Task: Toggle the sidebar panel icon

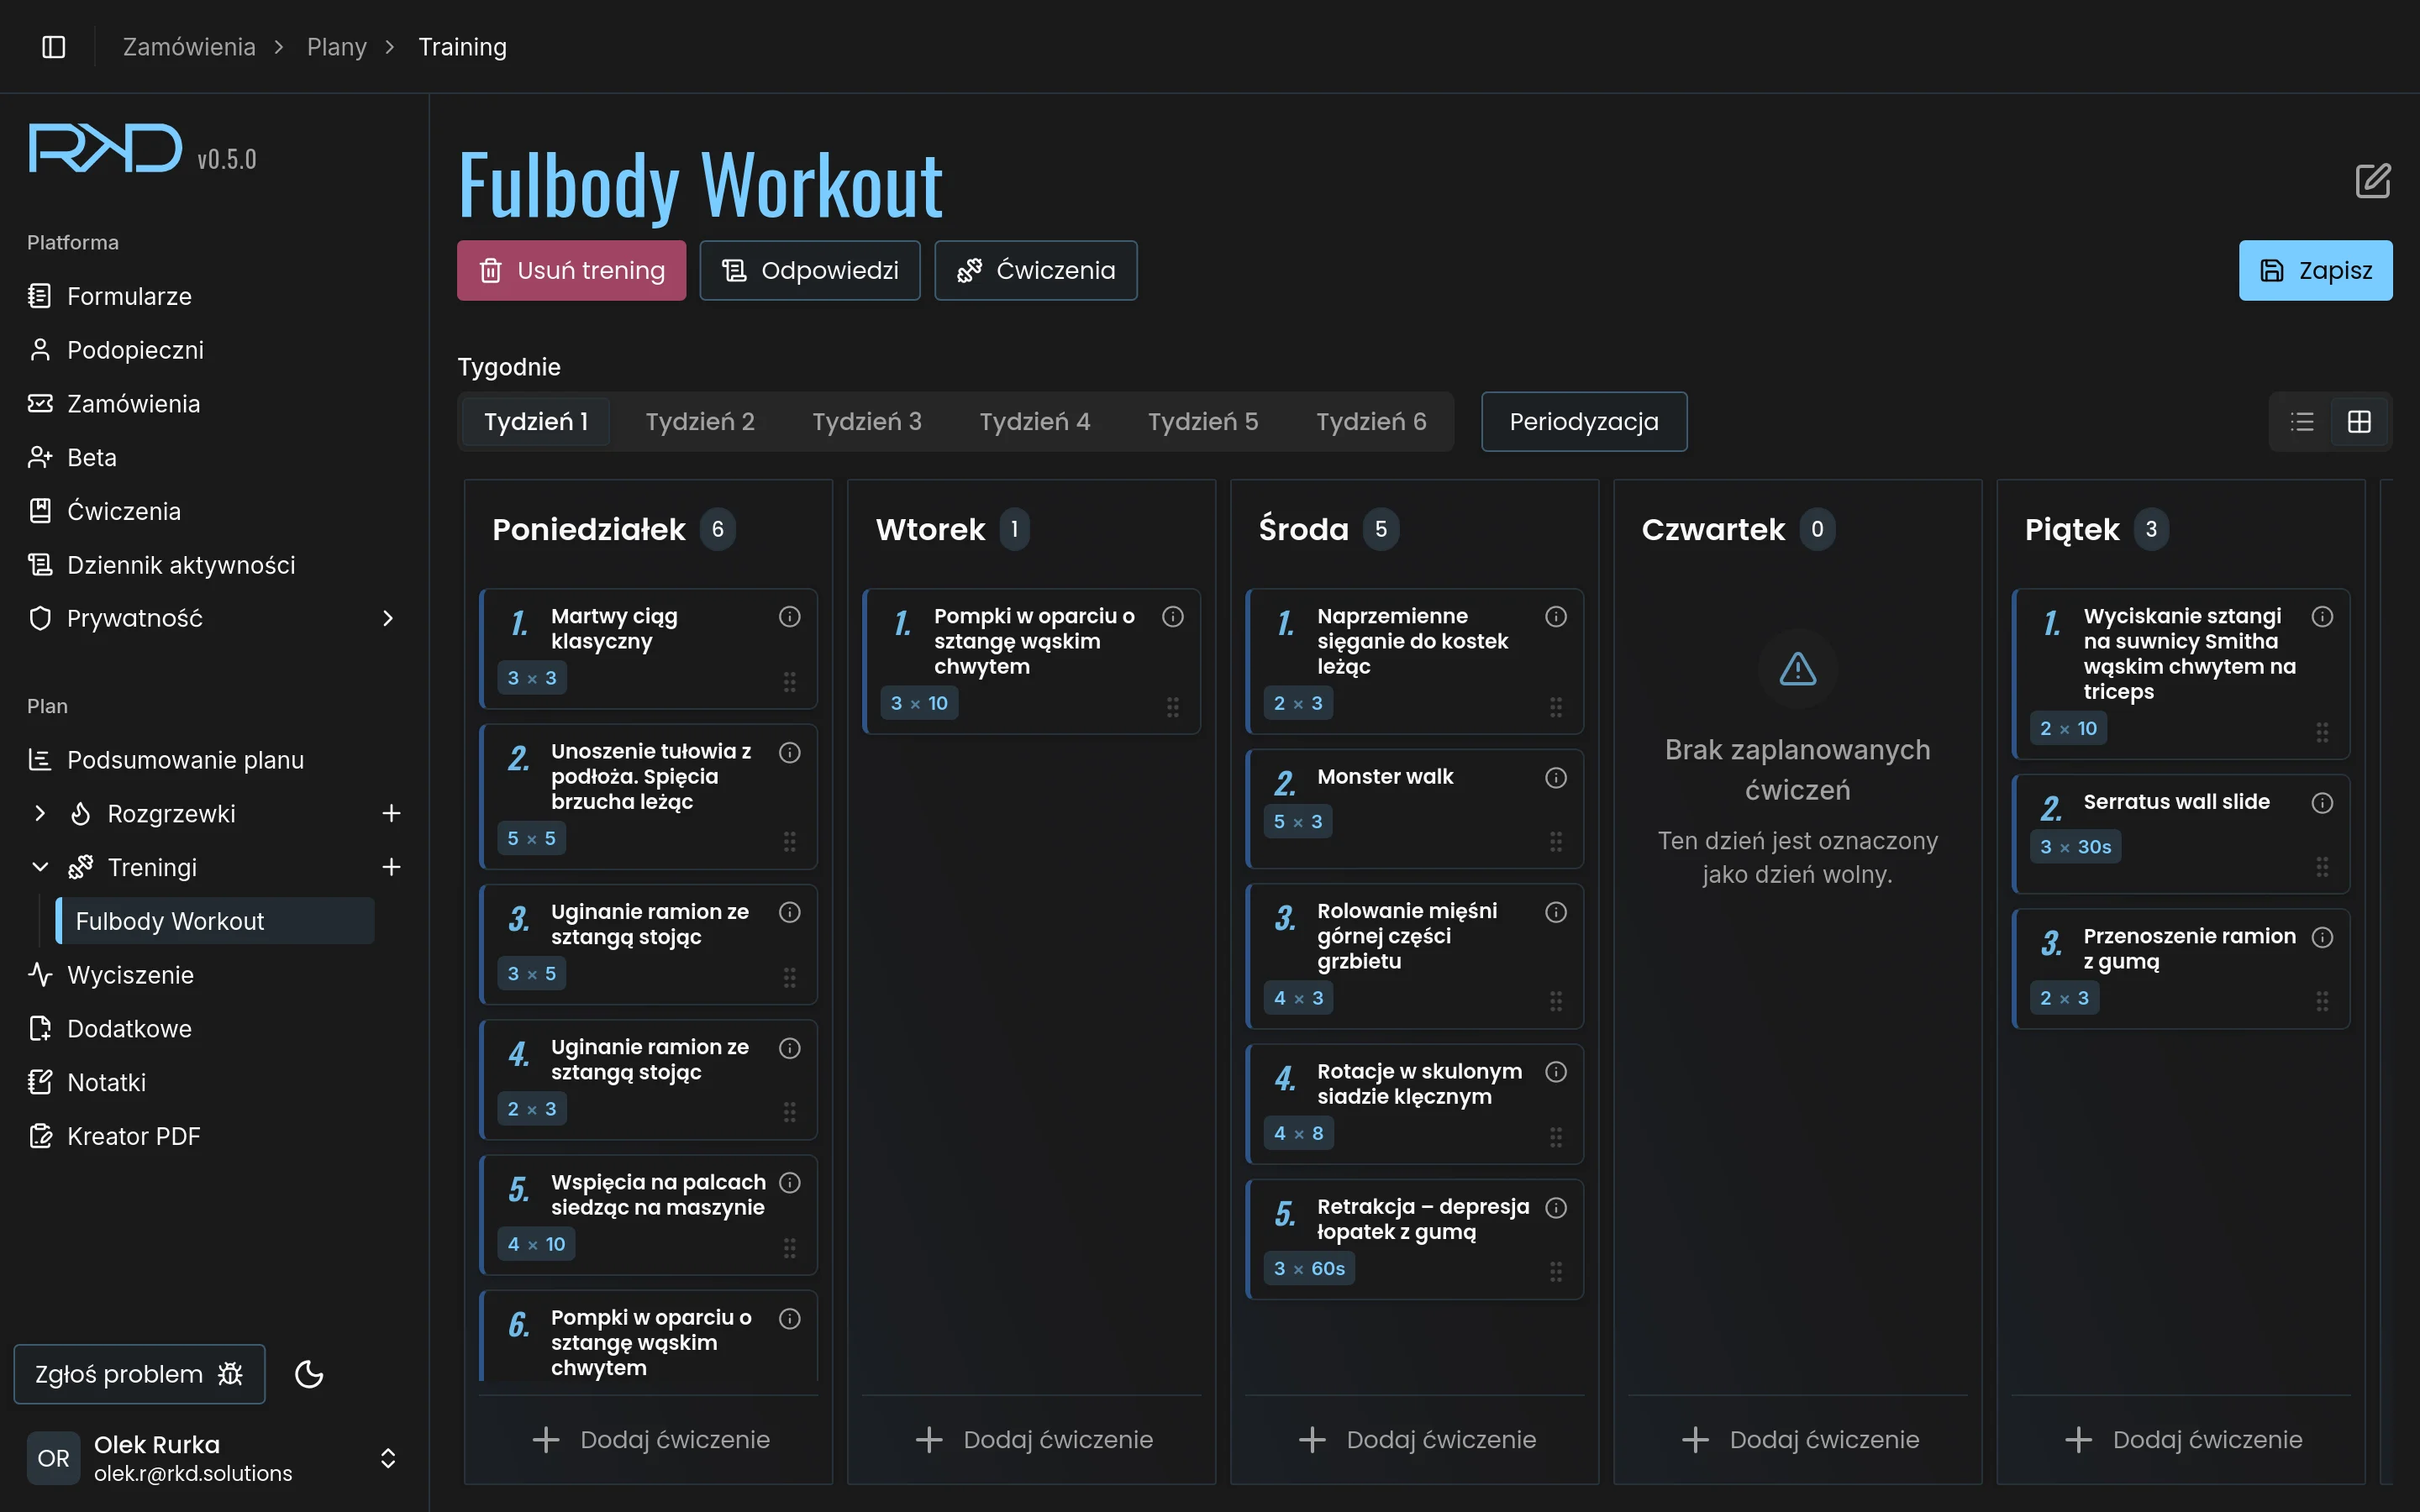Action: click(x=54, y=47)
